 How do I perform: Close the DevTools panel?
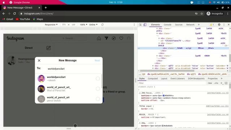(228, 25)
